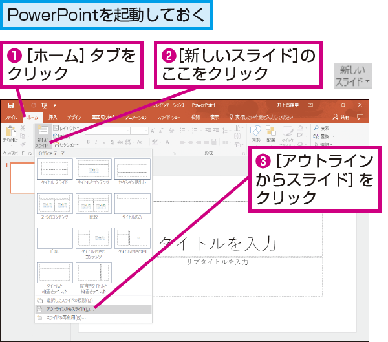Screen dimensions: 388x342
Task: Select the blank (白紙) layout thumbnail
Action: (x=55, y=239)
